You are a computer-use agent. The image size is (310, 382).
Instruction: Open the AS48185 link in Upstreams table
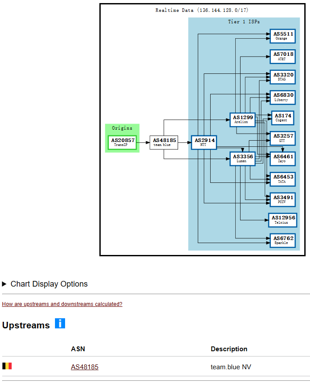click(x=84, y=367)
